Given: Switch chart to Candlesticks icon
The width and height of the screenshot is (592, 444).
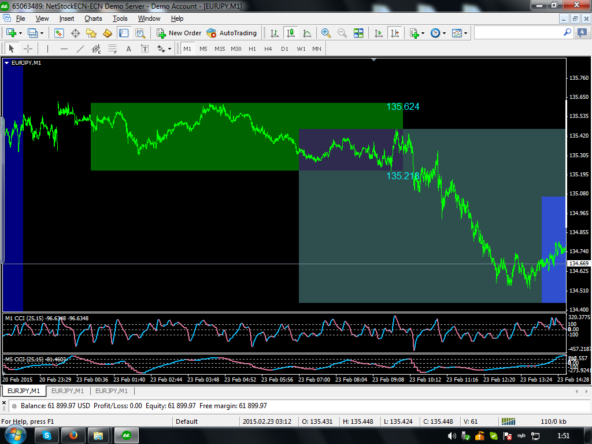Looking at the screenshot, I should [291, 33].
